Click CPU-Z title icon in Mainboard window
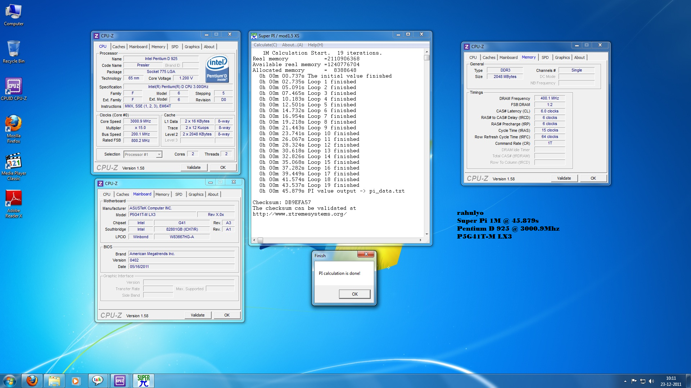691x388 pixels. pyautogui.click(x=100, y=184)
